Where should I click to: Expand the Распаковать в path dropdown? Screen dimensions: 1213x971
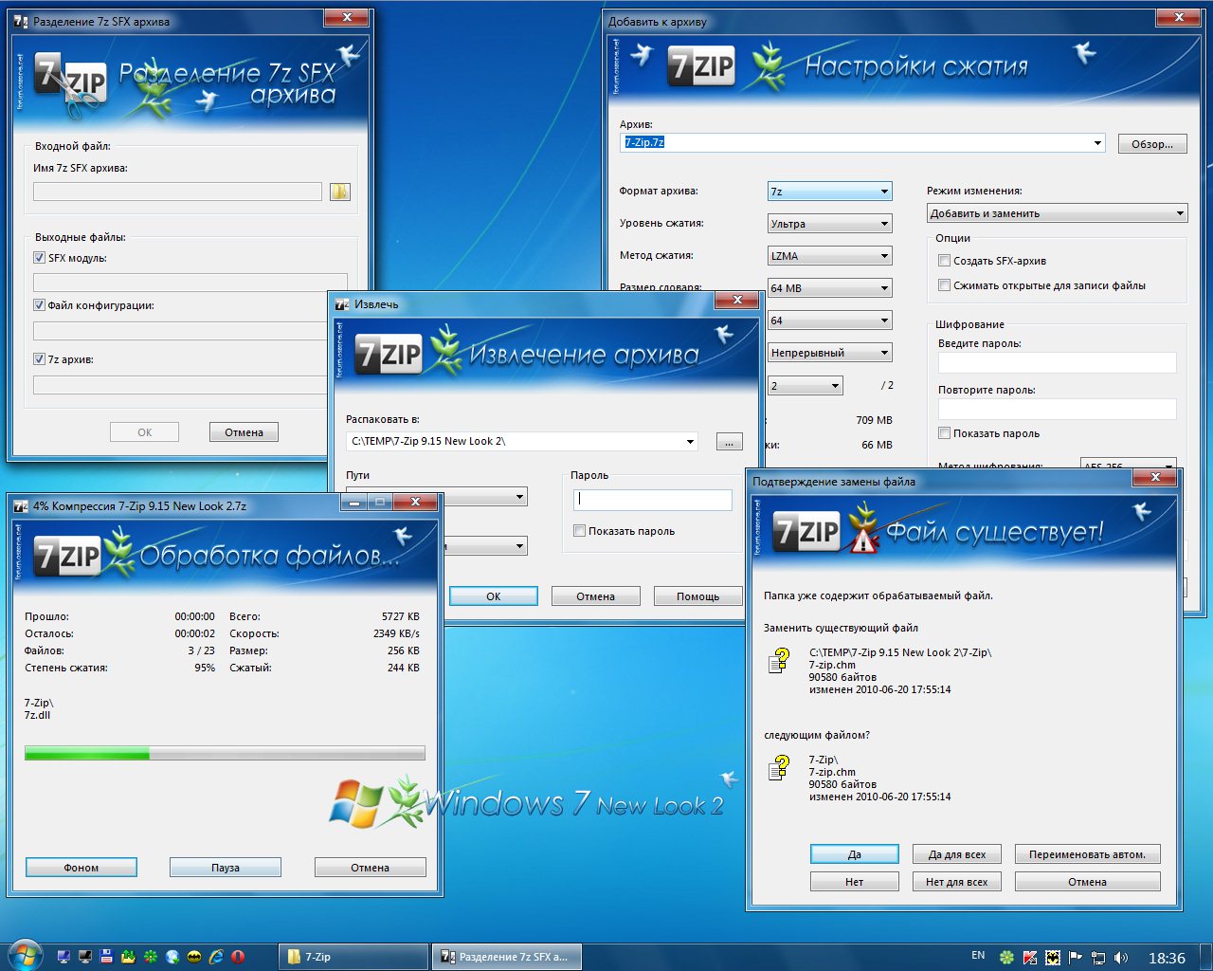[691, 441]
